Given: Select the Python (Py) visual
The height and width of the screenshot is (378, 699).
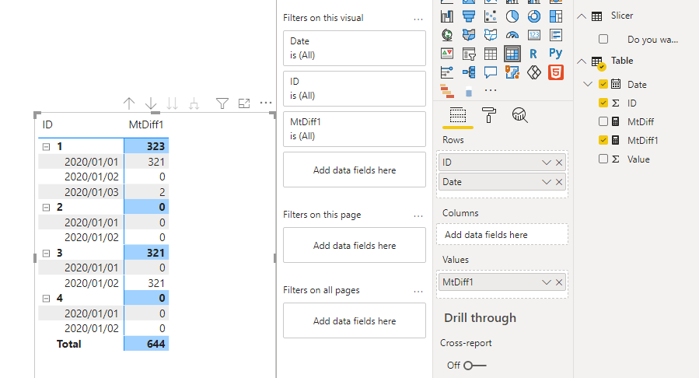Looking at the screenshot, I should [x=555, y=54].
